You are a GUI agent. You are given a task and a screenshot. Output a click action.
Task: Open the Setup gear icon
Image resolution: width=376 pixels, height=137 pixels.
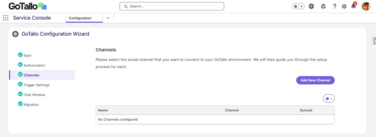(344, 6)
